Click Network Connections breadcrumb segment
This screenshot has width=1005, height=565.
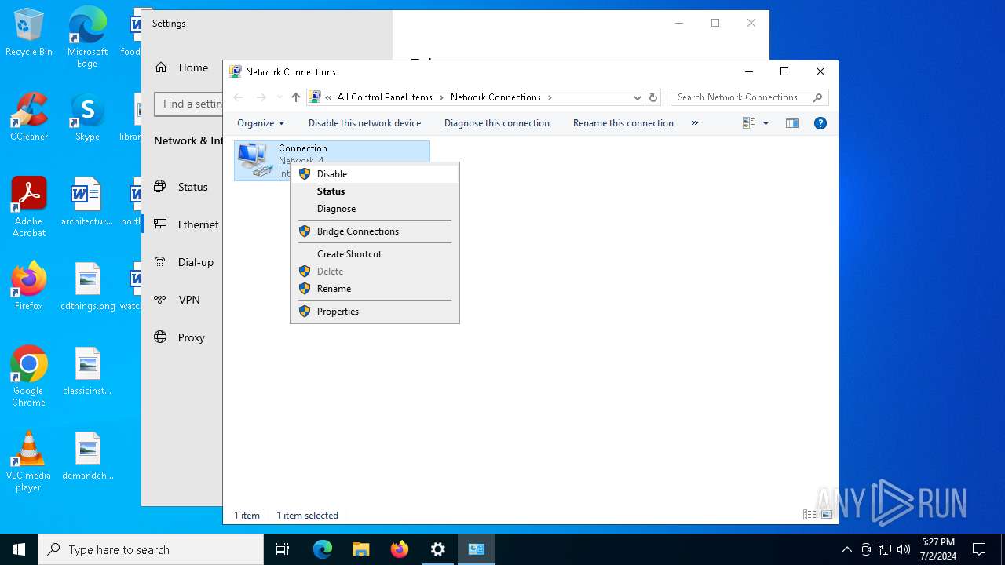495,97
